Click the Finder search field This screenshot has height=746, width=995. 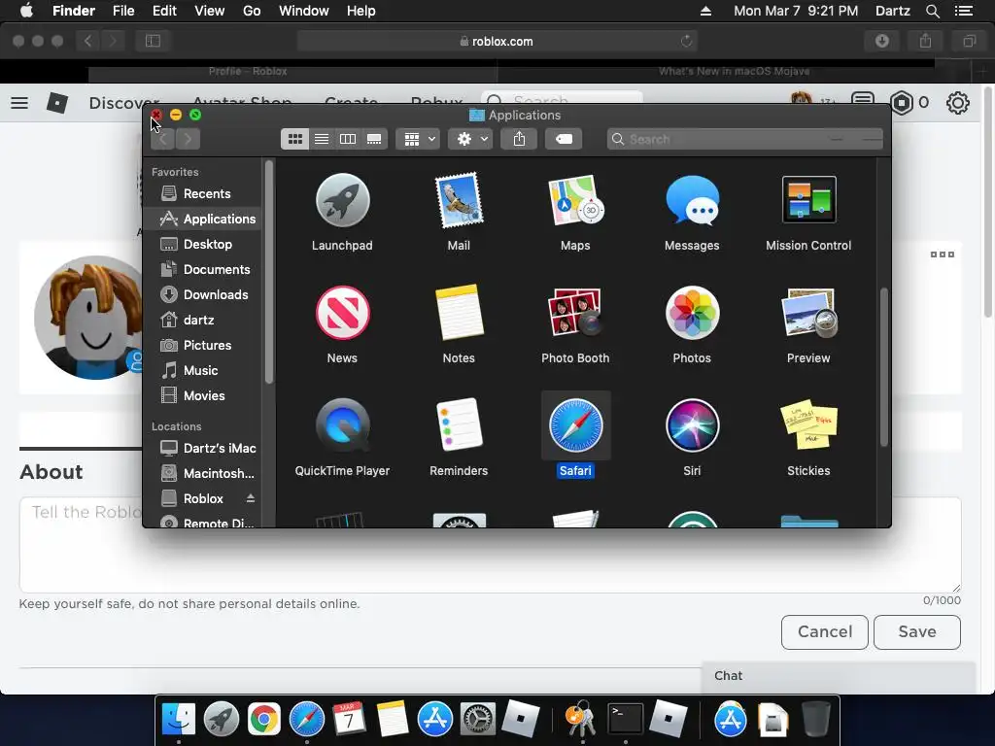[x=745, y=139]
